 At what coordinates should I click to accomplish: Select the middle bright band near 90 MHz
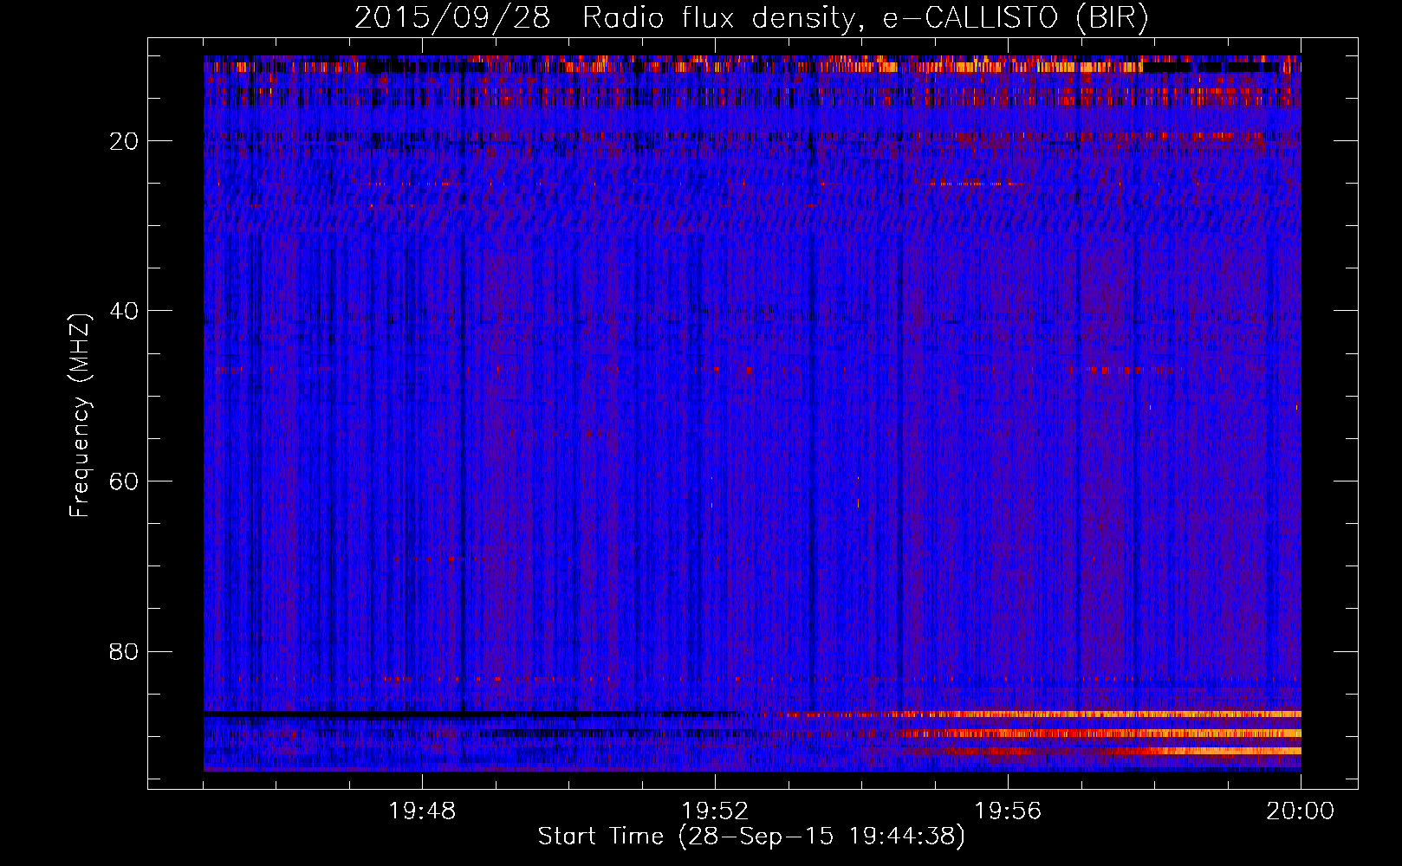[1126, 734]
